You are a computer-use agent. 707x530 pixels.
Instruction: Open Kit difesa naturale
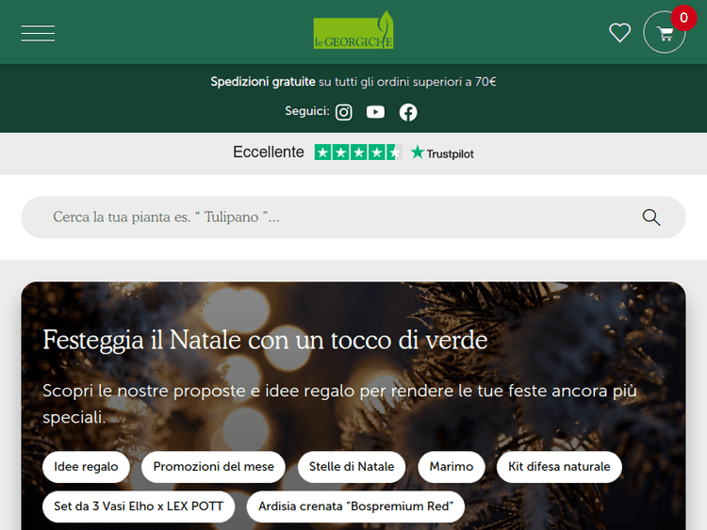coord(559,467)
